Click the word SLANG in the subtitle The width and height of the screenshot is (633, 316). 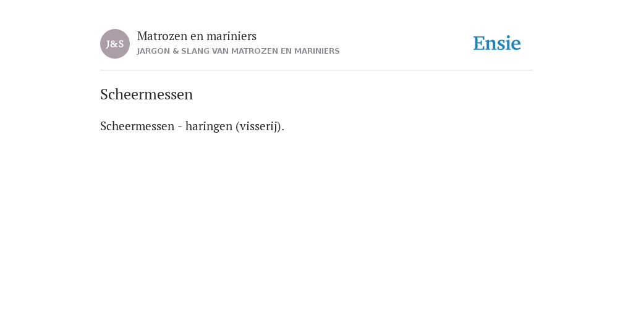coord(195,51)
